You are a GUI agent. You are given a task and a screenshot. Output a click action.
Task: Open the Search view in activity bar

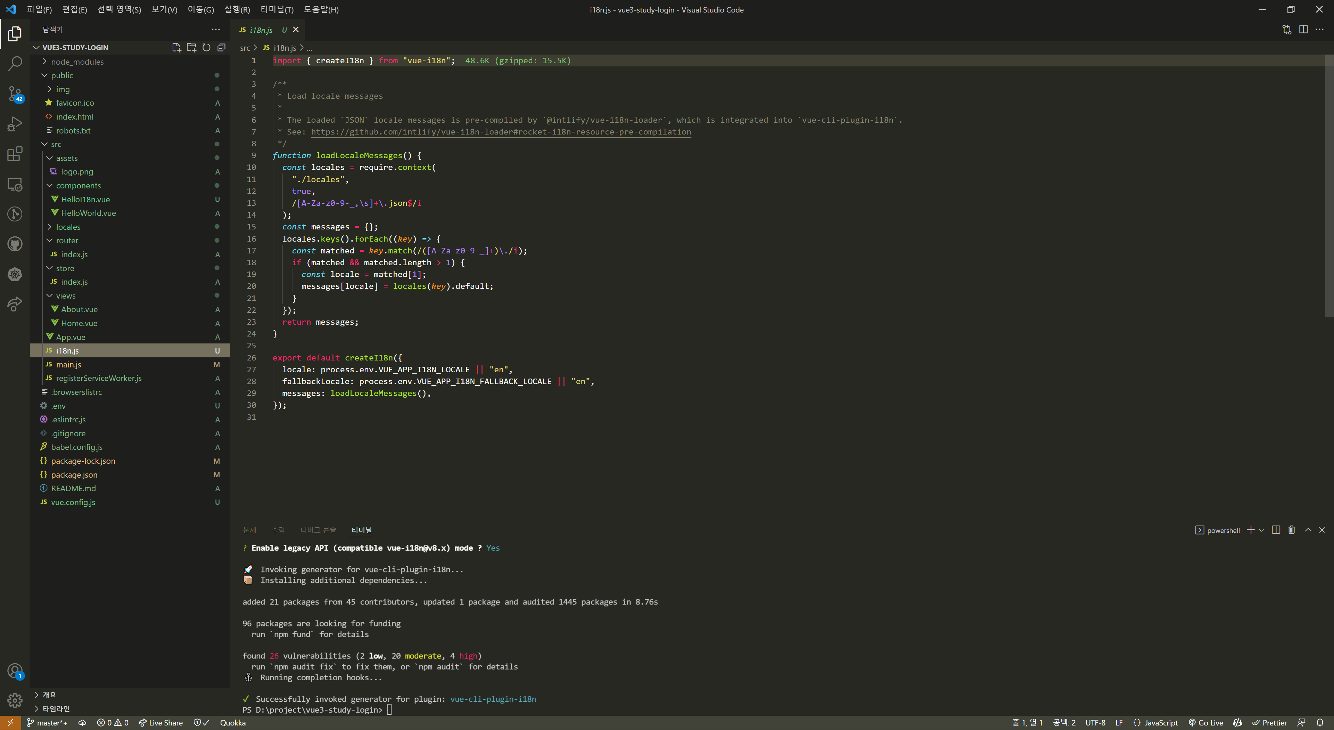point(15,63)
